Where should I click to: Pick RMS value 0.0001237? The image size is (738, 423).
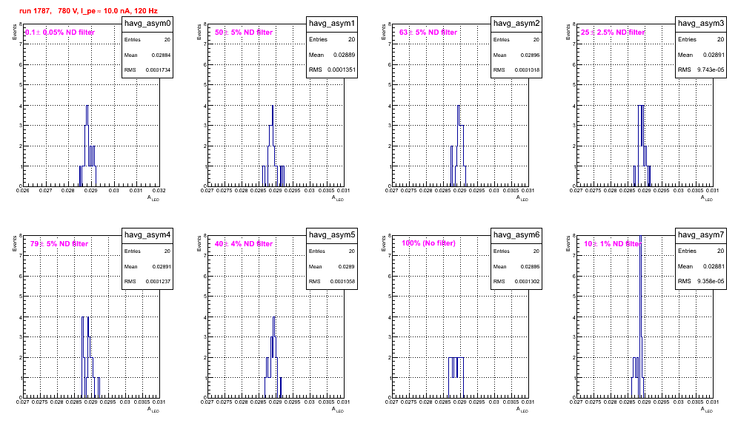click(158, 282)
